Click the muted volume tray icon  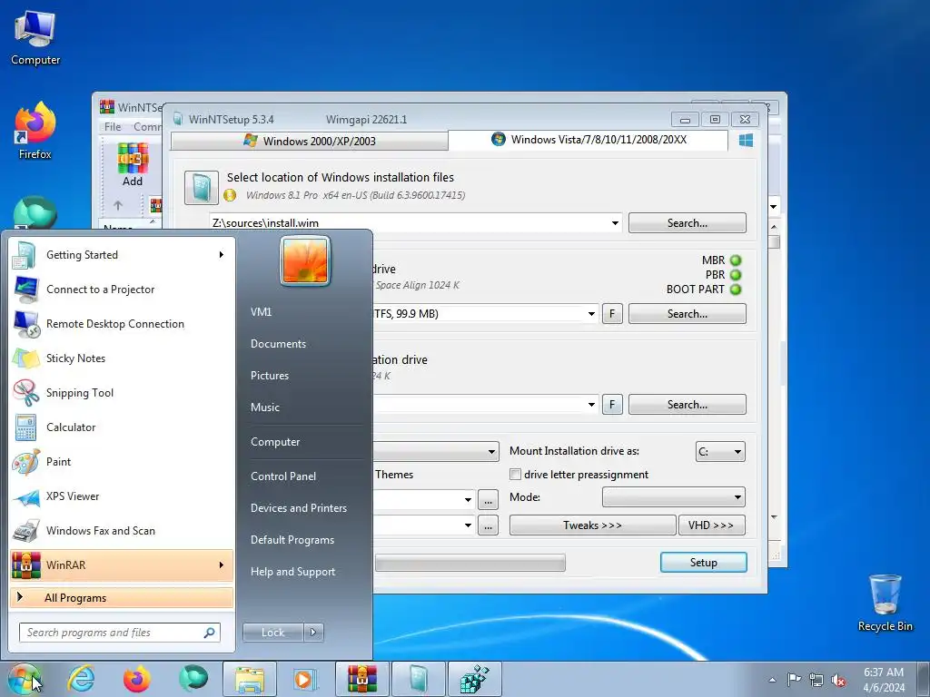click(838, 680)
